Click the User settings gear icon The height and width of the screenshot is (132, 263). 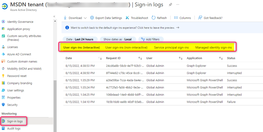(3, 90)
